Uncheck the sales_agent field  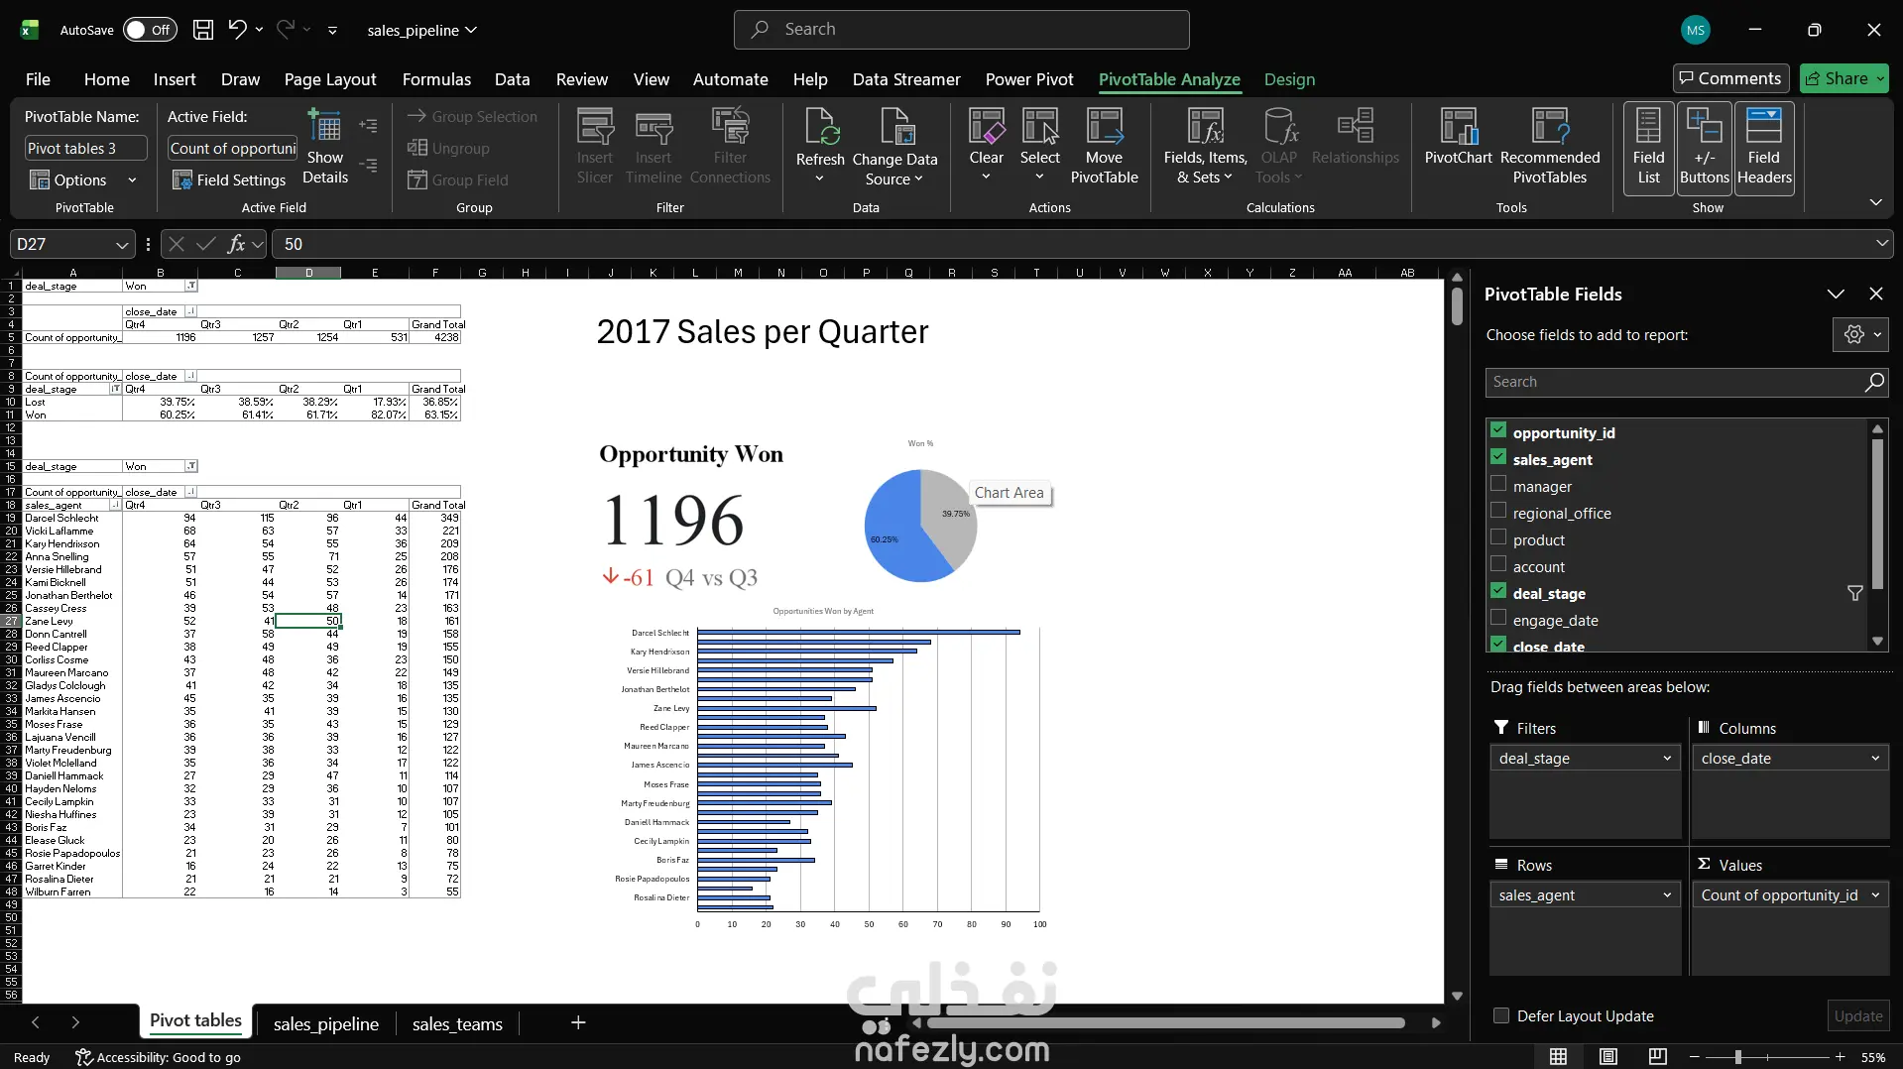point(1498,457)
